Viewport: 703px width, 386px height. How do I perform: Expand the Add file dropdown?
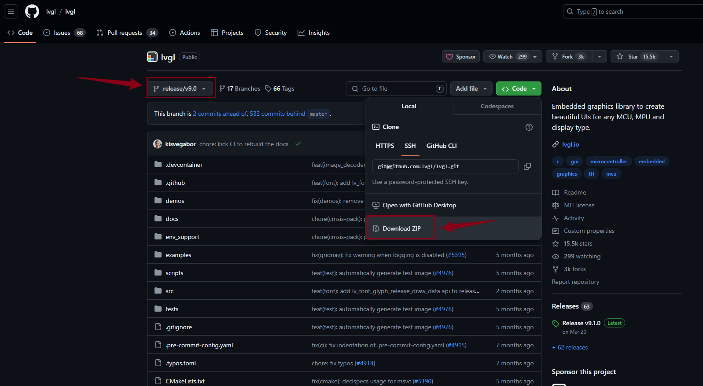click(471, 88)
